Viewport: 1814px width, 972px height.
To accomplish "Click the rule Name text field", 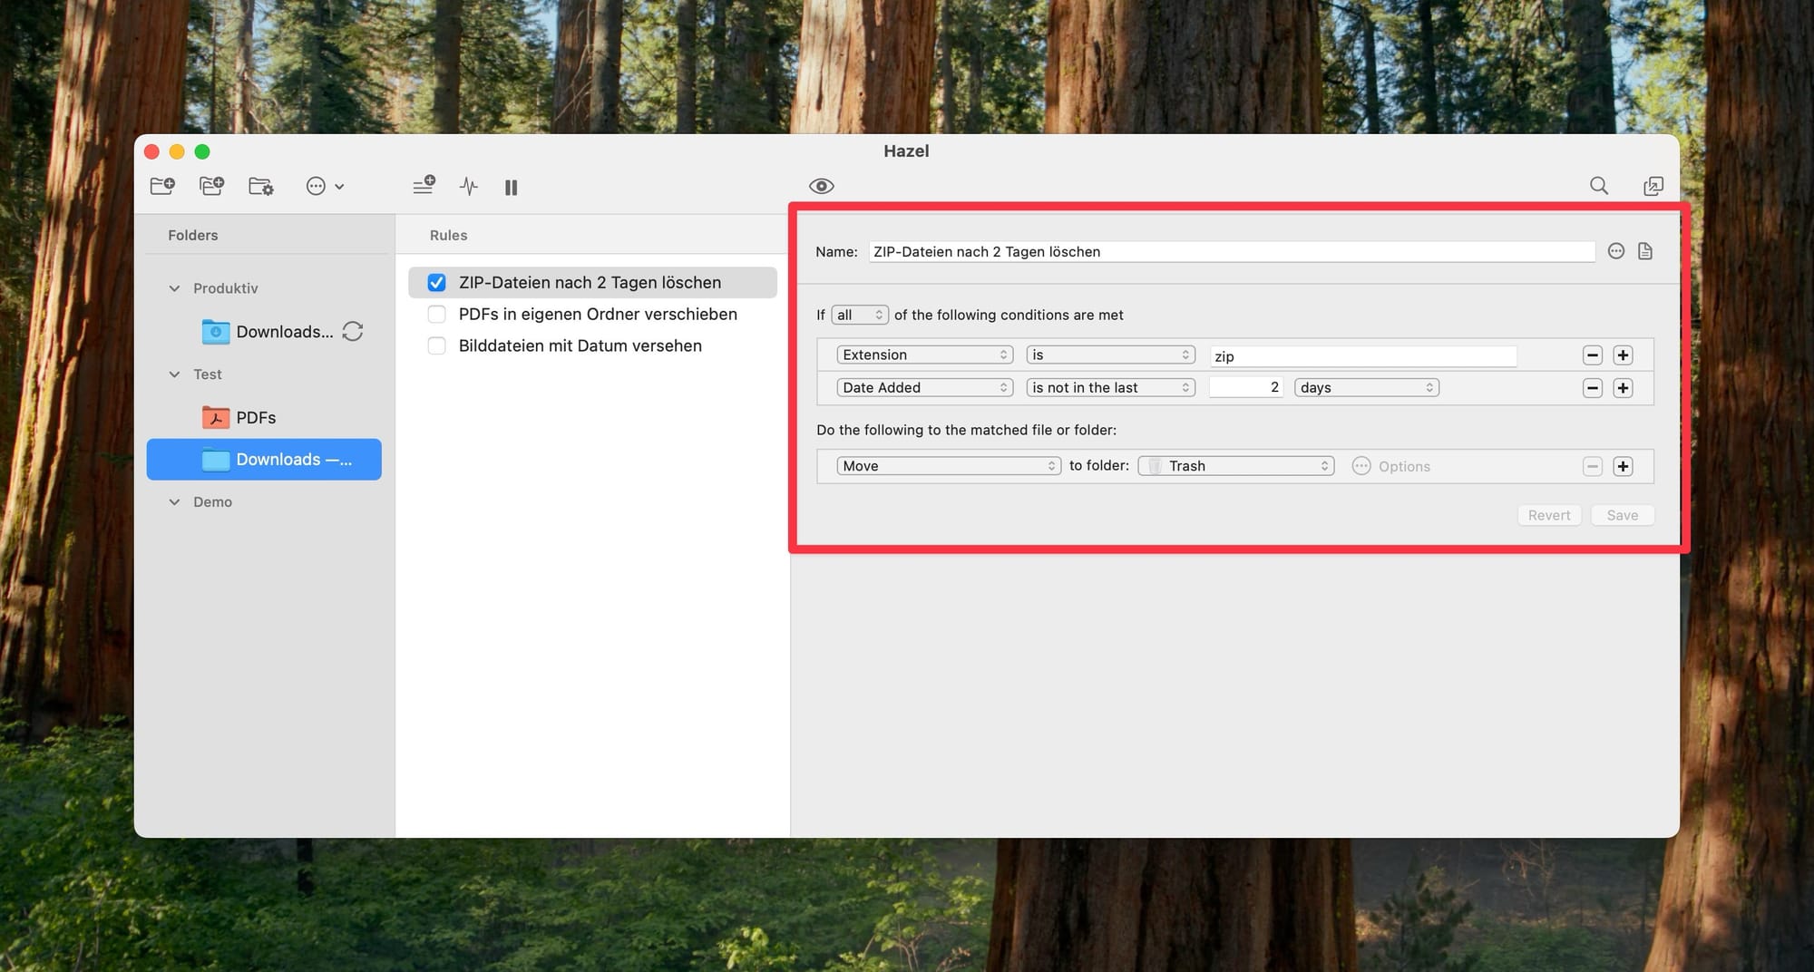I will (x=1232, y=251).
